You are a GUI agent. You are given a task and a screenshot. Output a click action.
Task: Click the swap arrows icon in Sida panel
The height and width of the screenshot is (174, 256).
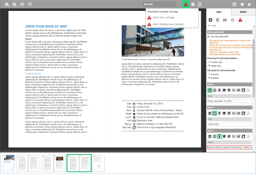pyautogui.click(x=225, y=20)
